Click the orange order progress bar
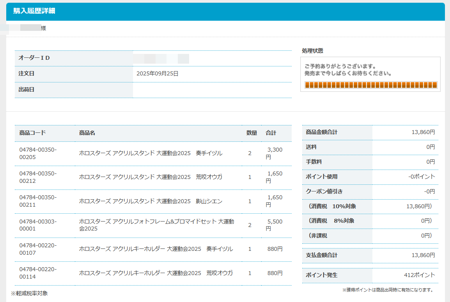450x302 pixels. (x=370, y=85)
